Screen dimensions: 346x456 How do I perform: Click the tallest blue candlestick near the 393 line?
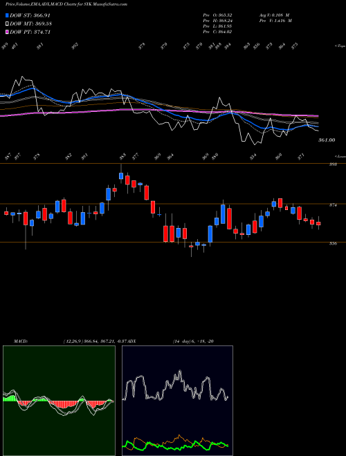point(120,176)
